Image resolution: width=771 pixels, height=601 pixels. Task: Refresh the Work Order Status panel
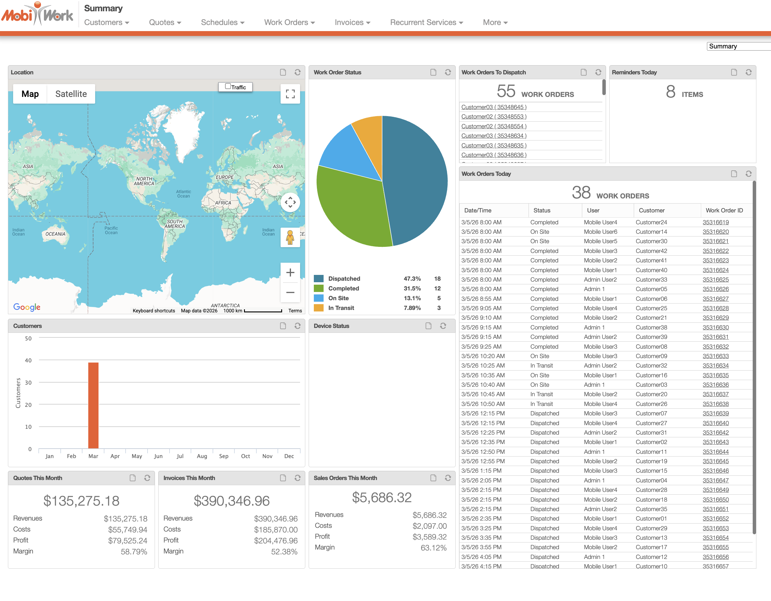point(448,72)
